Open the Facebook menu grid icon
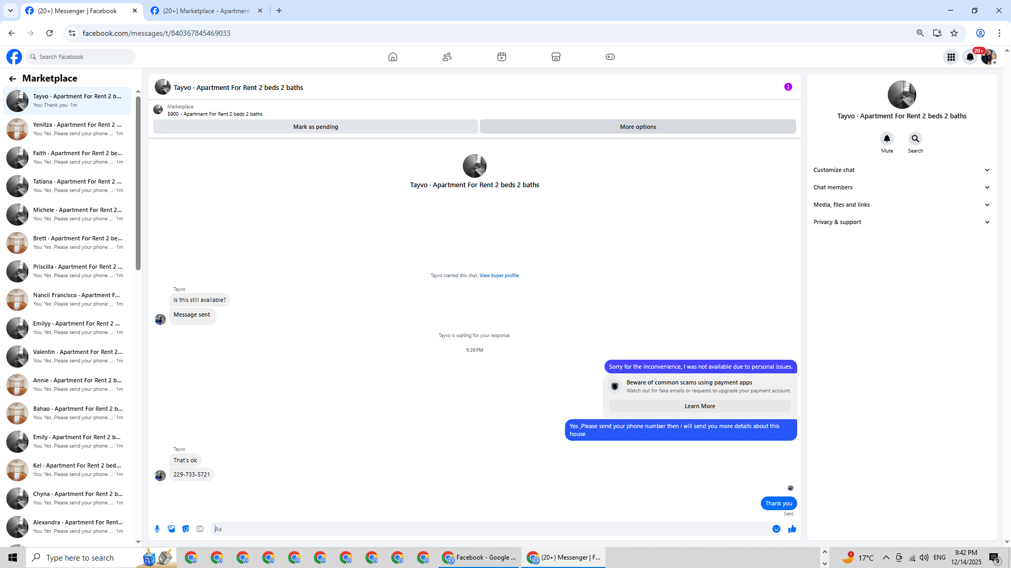Screen dimensions: 1011x568 [951, 57]
